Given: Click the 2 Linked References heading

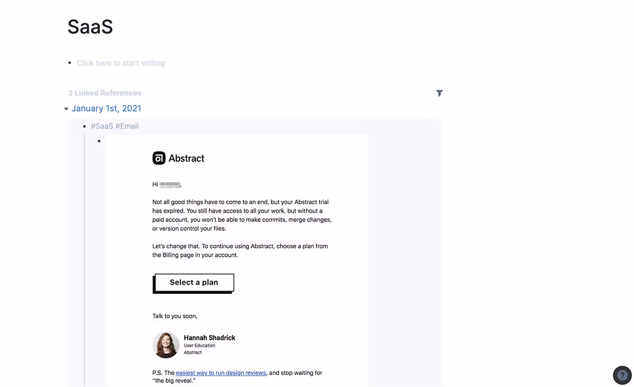Looking at the screenshot, I should [x=105, y=93].
